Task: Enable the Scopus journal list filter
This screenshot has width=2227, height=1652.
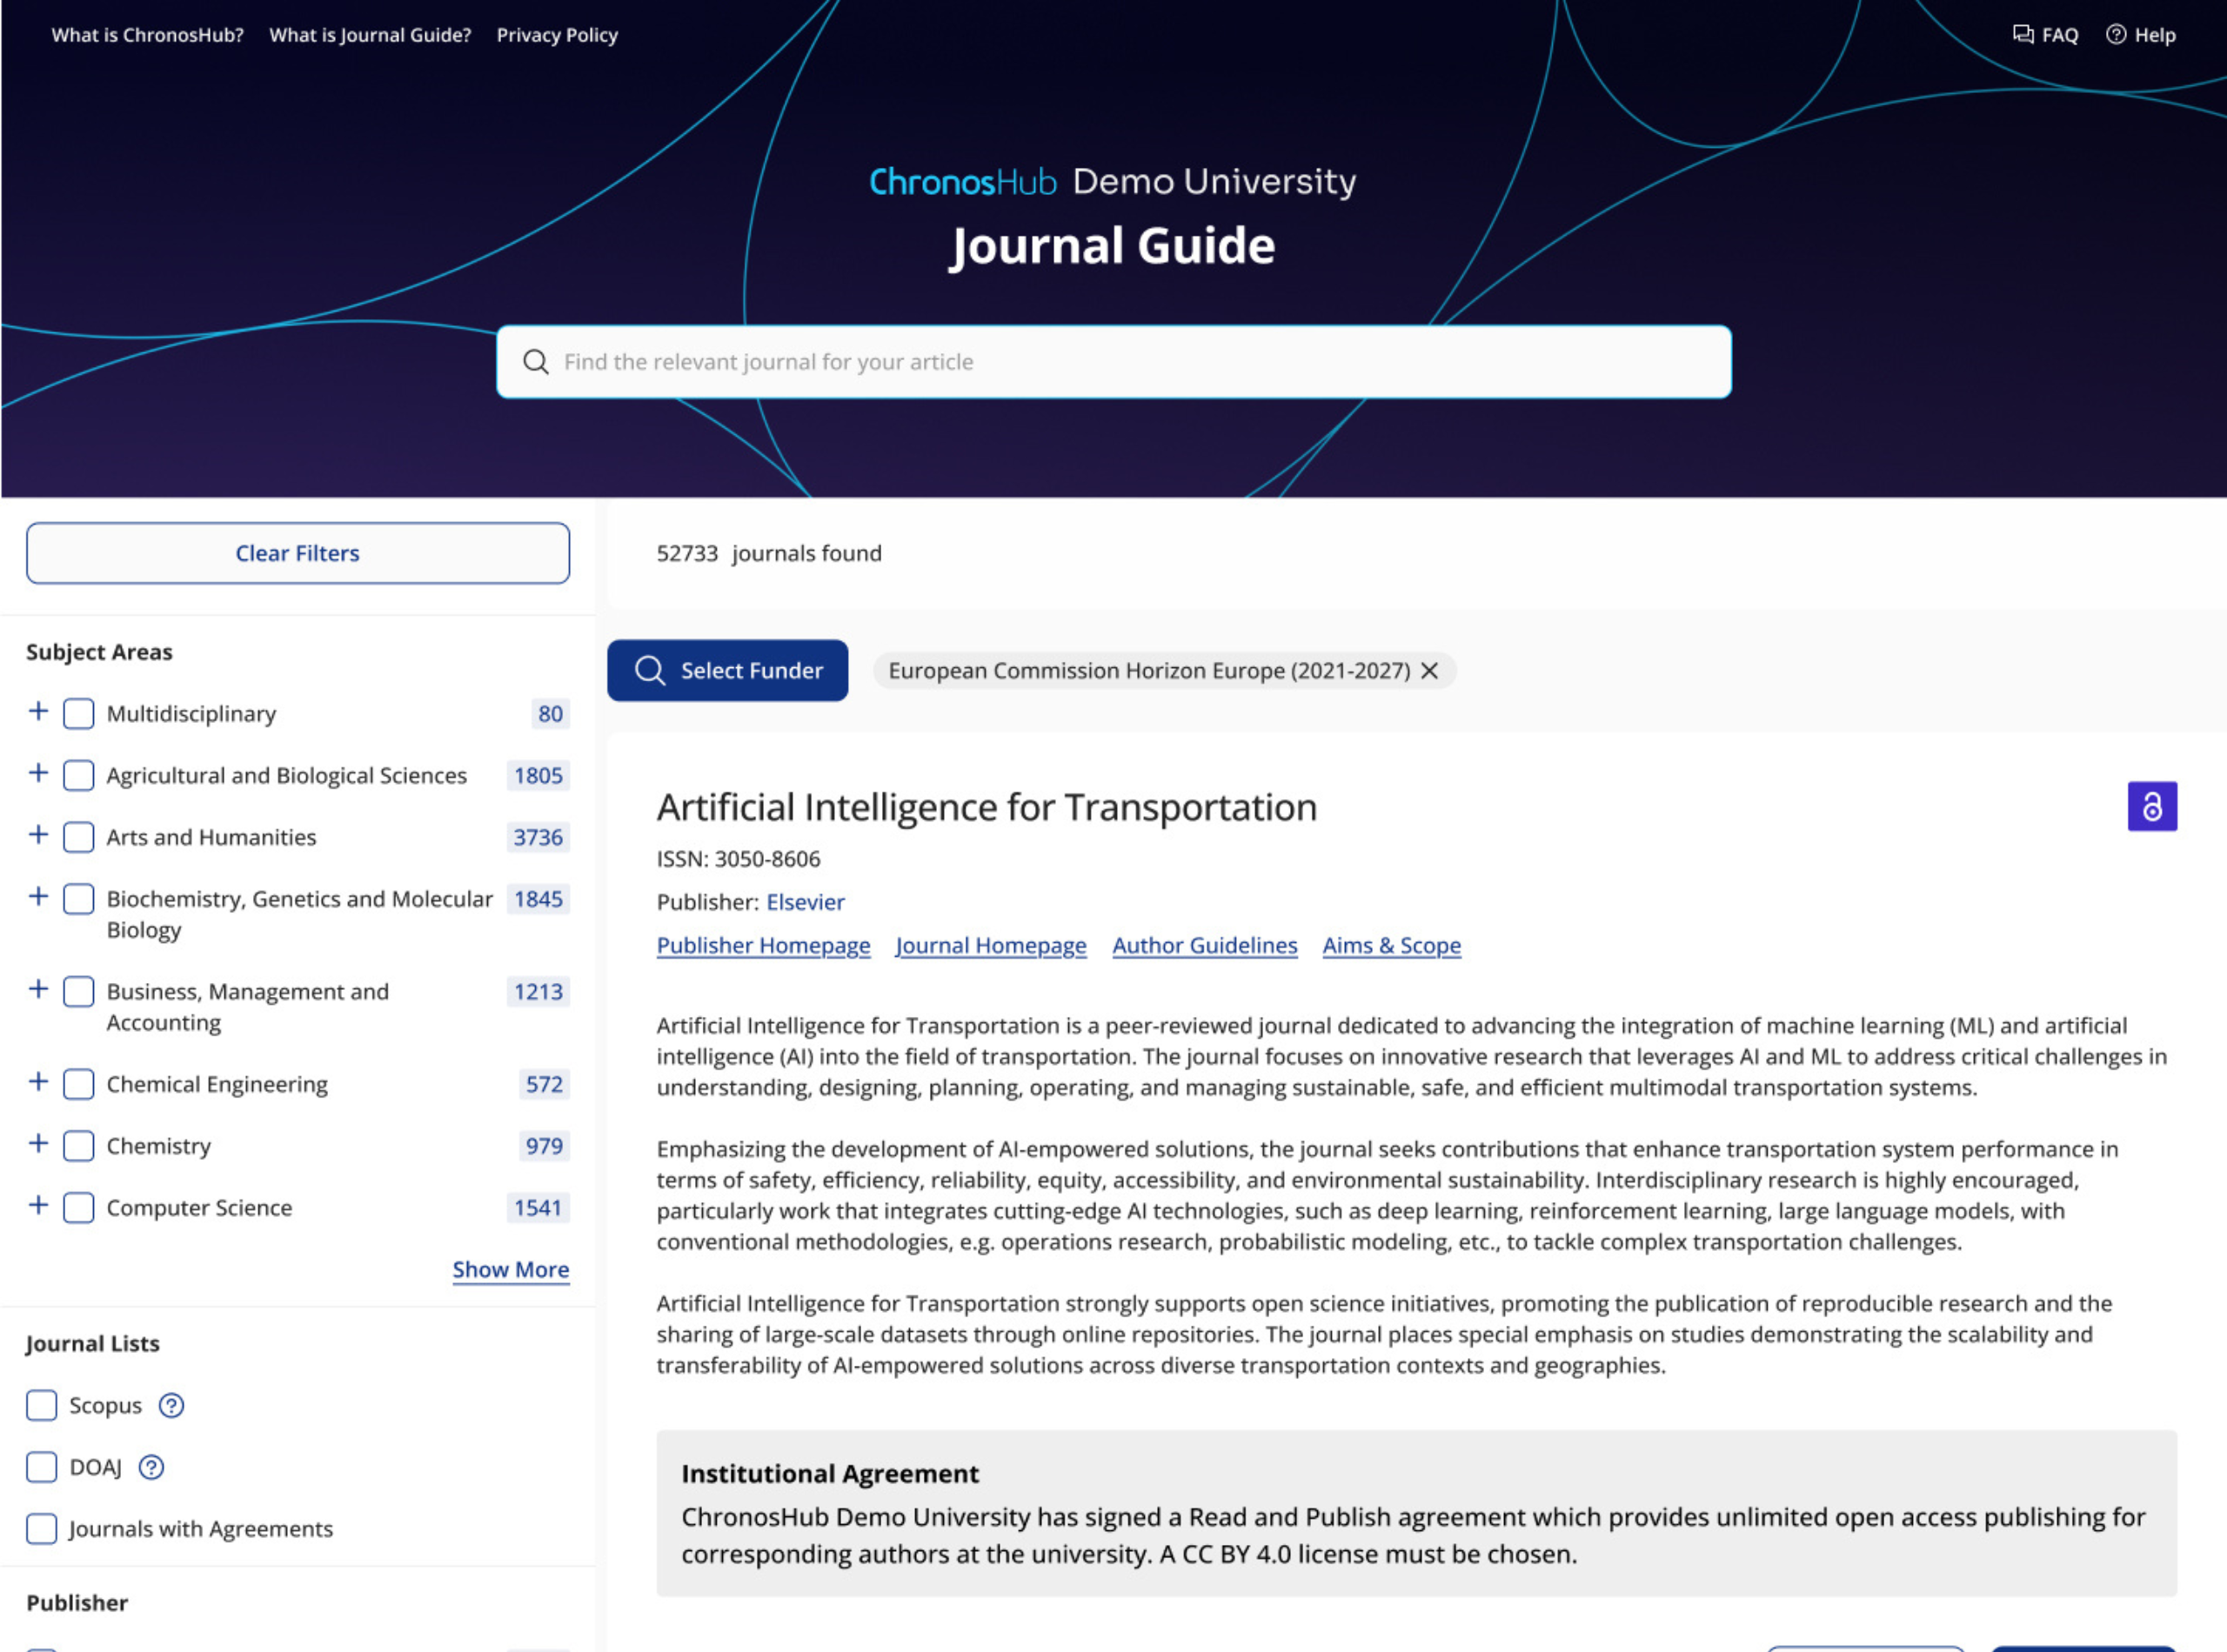Action: tap(42, 1406)
